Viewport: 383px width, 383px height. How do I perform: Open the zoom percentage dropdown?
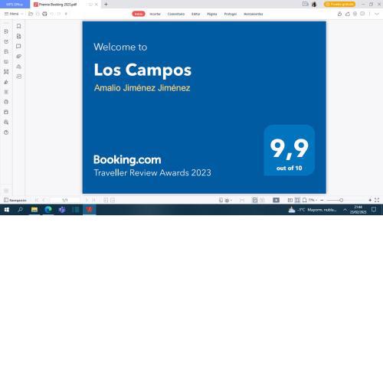313,200
